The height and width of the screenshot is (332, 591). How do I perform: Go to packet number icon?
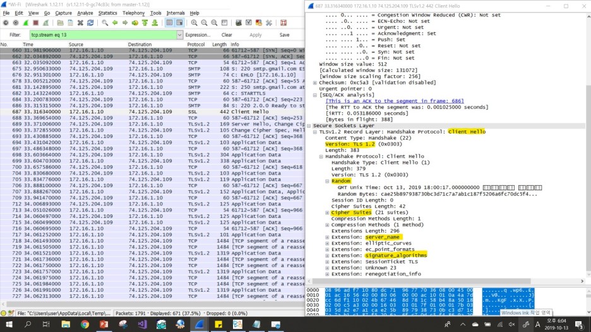(135, 23)
